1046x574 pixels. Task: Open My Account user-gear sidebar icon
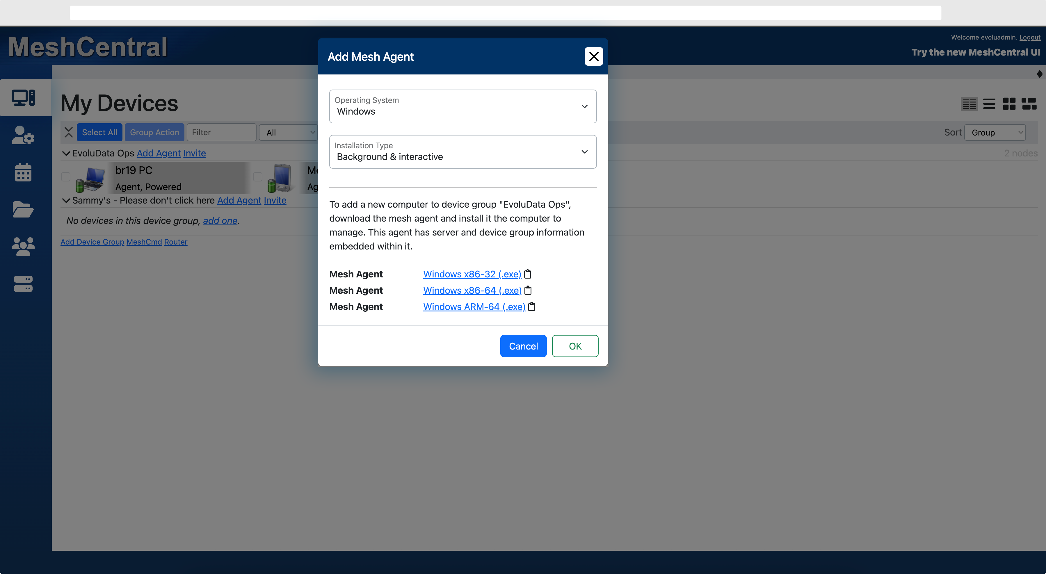pos(23,135)
